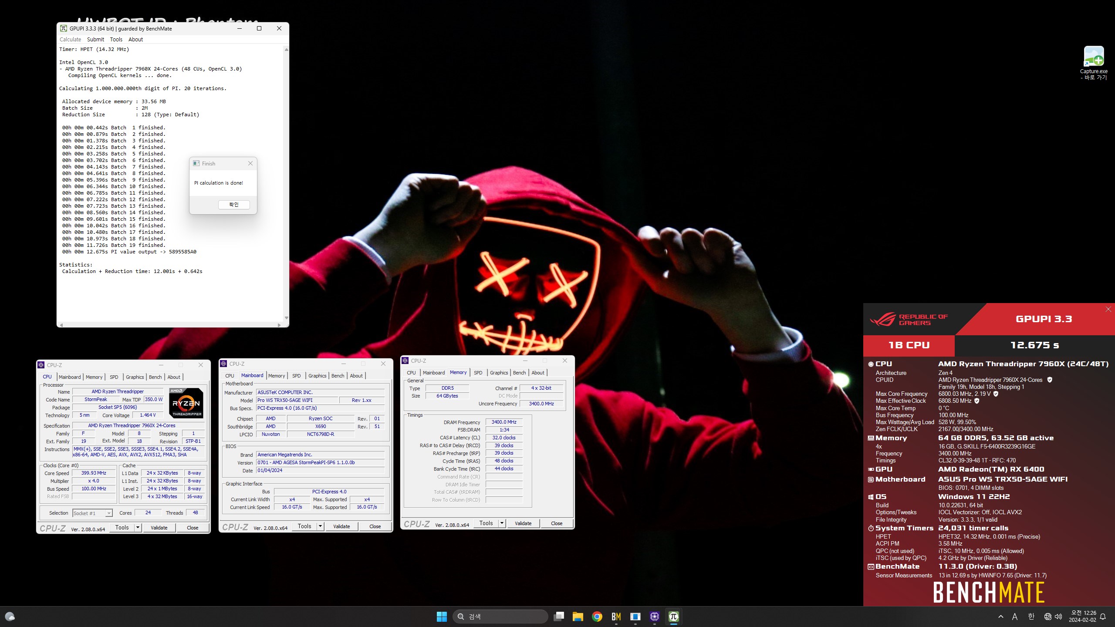Open SPD tab in Mainboard CPU-Z window
The height and width of the screenshot is (627, 1115).
pyautogui.click(x=297, y=376)
